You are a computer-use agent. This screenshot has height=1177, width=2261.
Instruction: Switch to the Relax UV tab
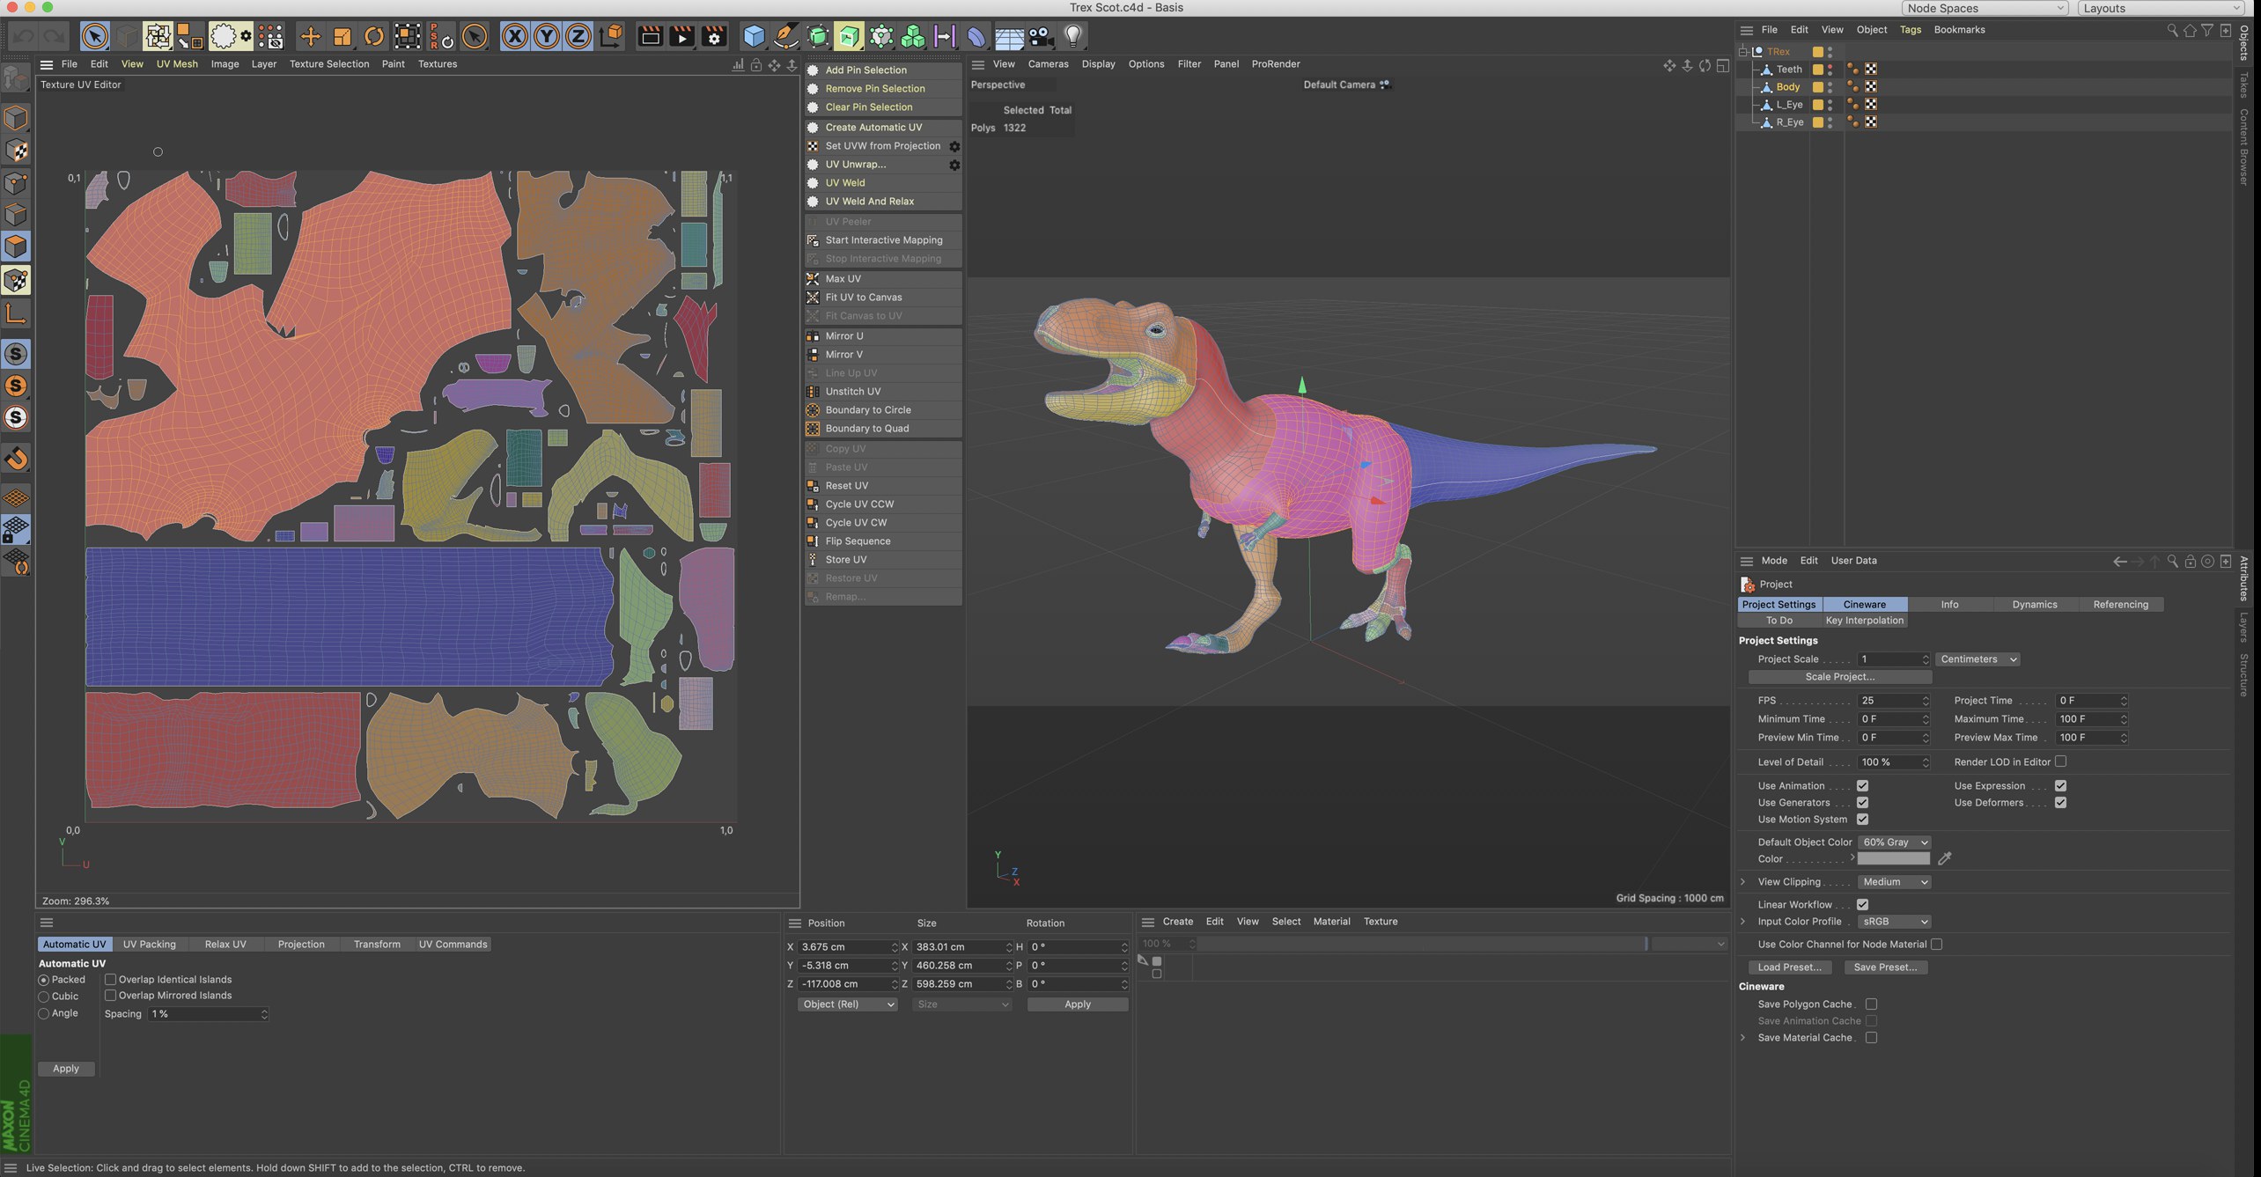point(225,945)
